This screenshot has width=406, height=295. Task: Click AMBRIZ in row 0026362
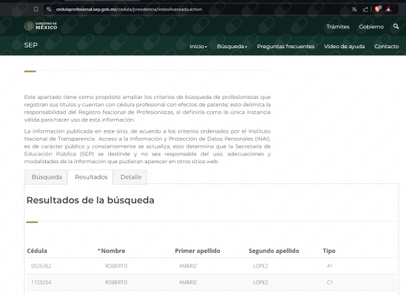click(188, 266)
